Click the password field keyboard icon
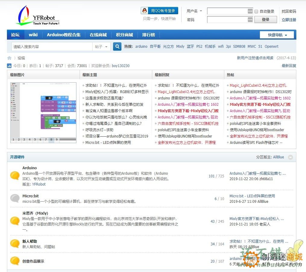The width and height of the screenshot is (306, 272). click(250, 20)
